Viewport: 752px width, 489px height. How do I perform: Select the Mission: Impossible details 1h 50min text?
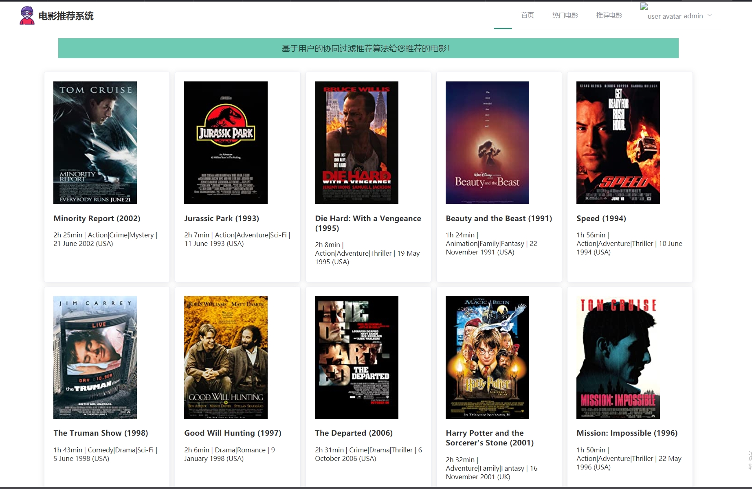point(629,458)
